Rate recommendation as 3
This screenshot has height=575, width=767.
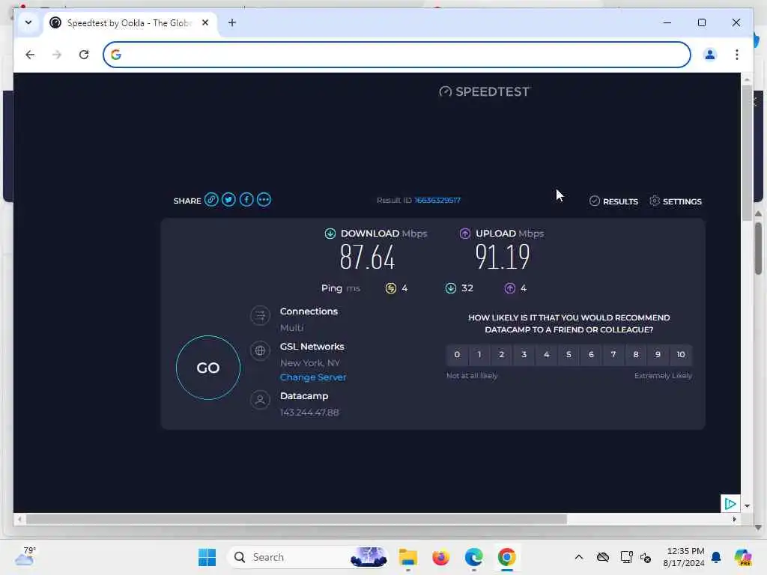[524, 354]
